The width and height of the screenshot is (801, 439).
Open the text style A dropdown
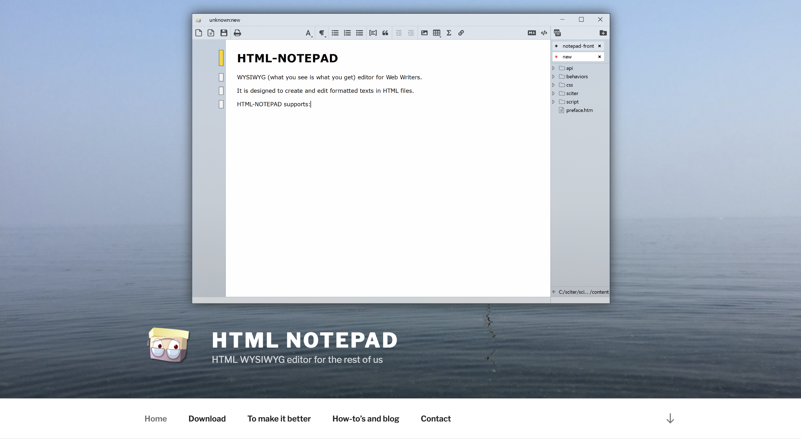click(x=308, y=33)
